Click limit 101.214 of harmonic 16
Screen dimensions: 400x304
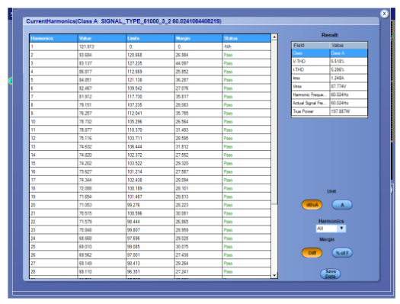click(135, 171)
